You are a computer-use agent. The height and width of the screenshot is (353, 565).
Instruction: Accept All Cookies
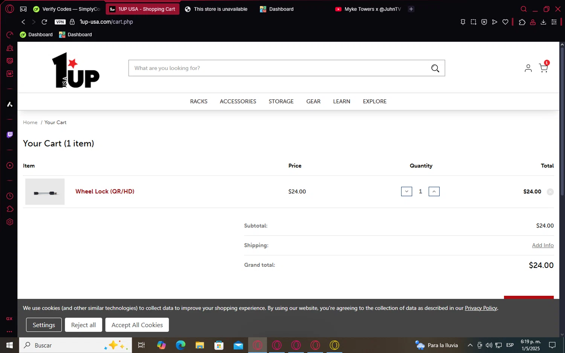pos(137,325)
